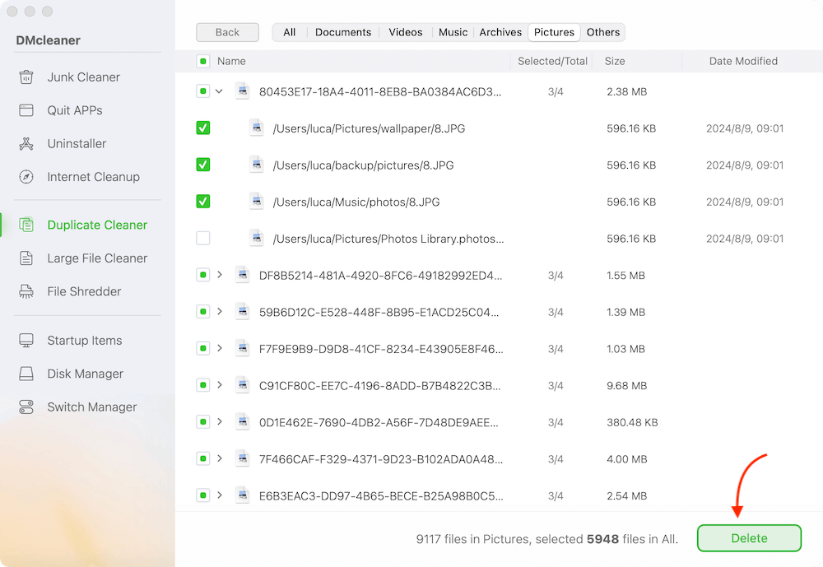Click the Back button

[227, 32]
